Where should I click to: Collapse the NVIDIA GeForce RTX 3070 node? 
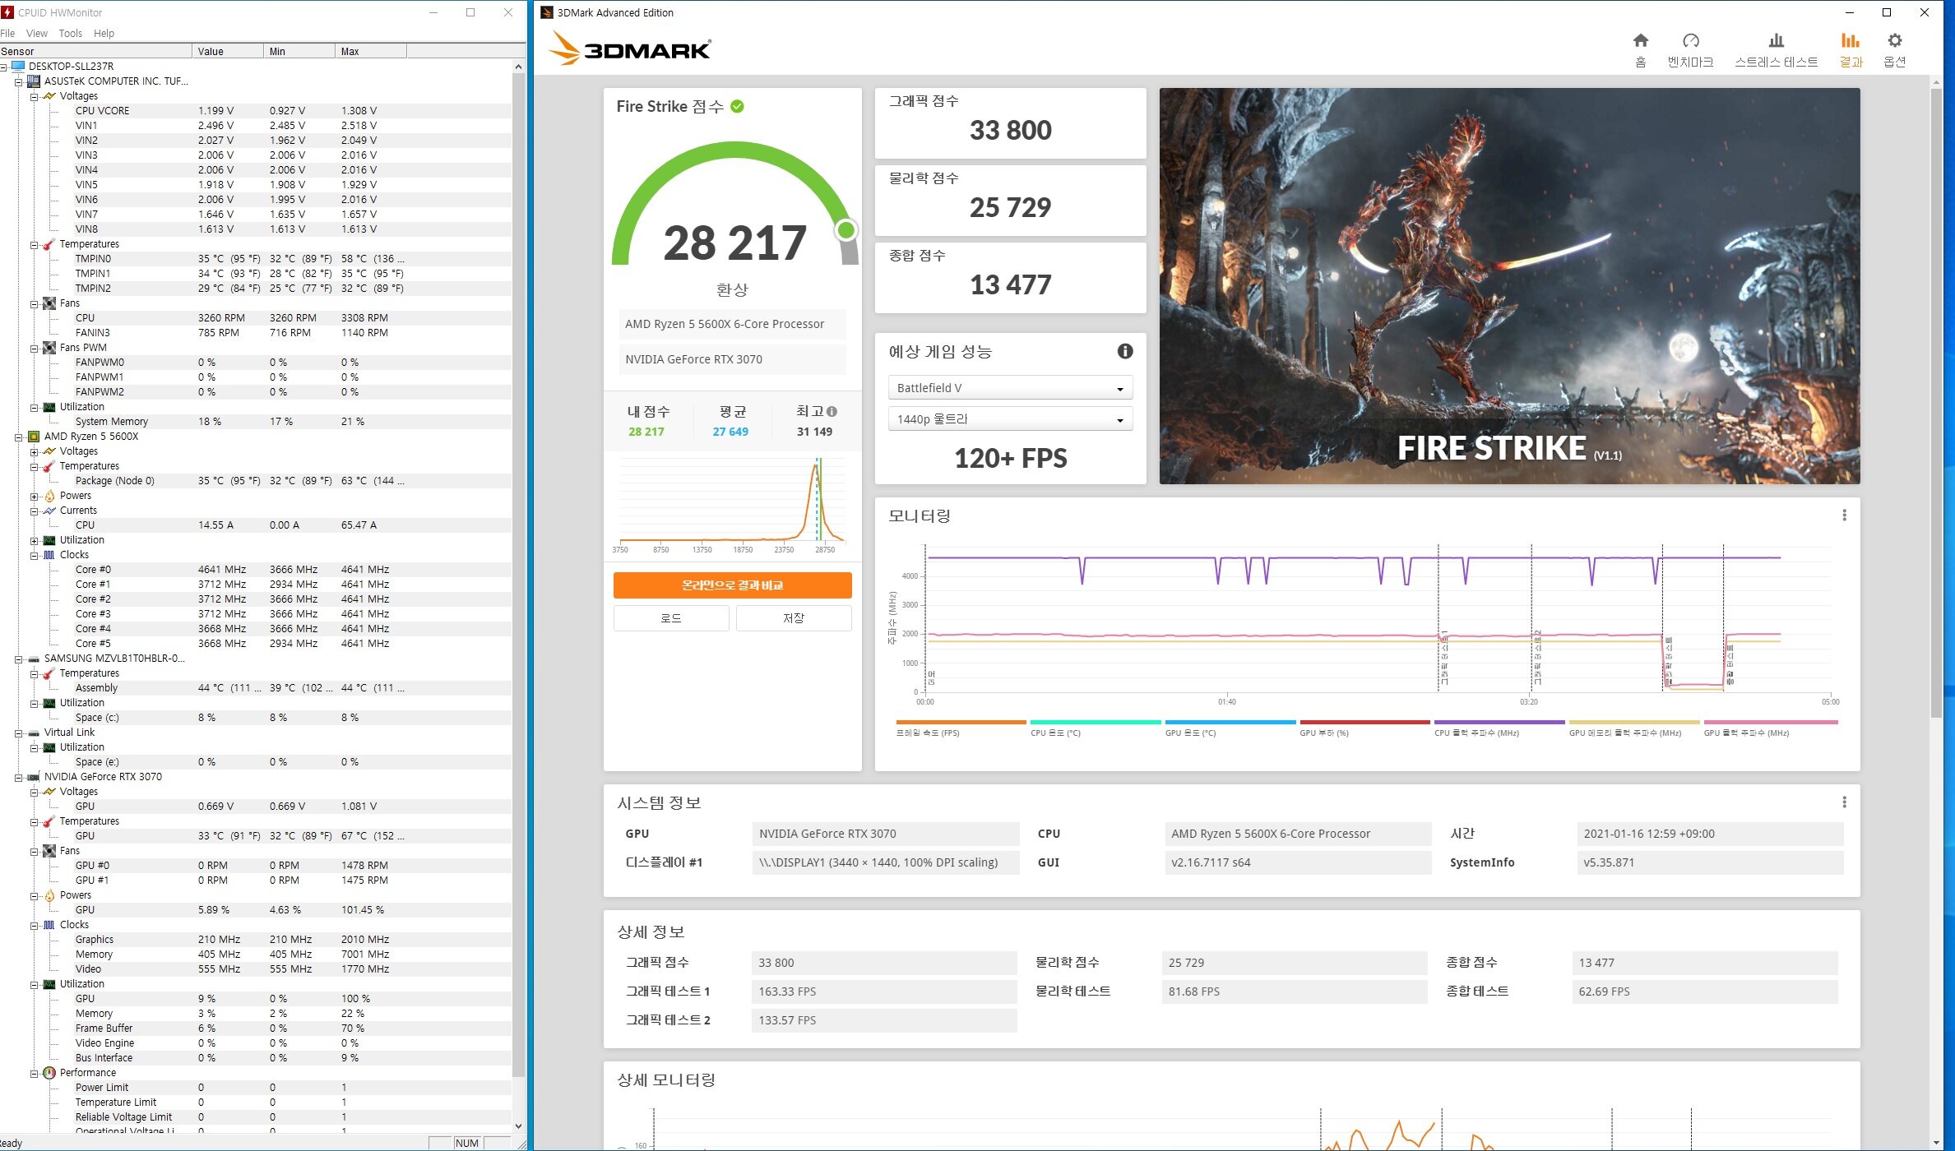click(19, 777)
